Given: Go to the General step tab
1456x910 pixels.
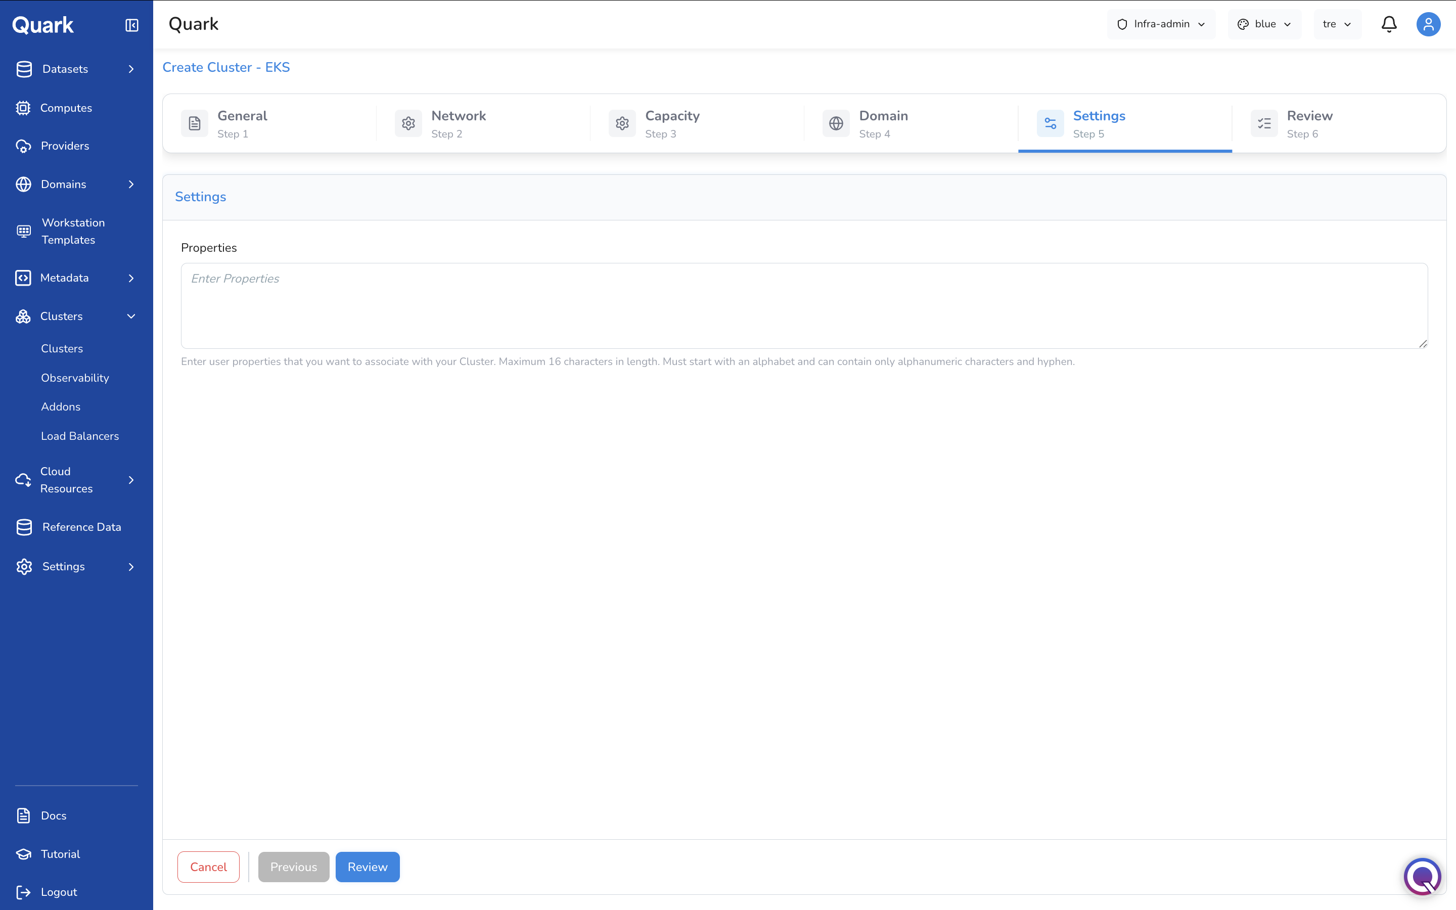Looking at the screenshot, I should (269, 123).
